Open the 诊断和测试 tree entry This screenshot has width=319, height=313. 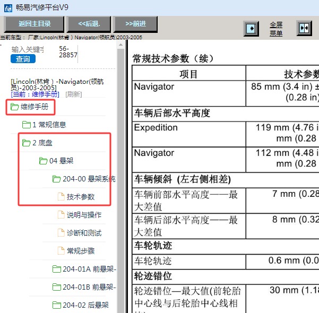84,233
